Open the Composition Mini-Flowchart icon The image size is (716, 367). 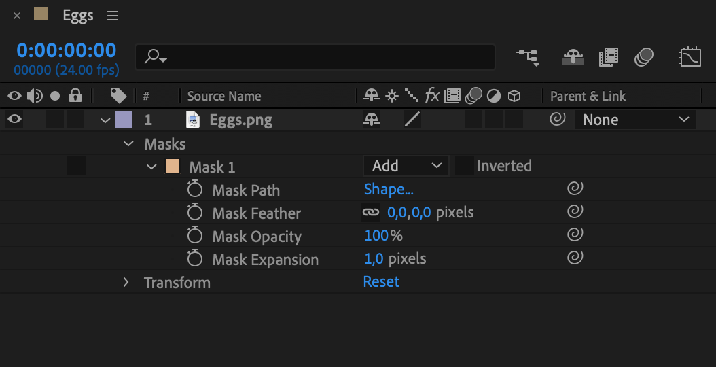point(528,57)
